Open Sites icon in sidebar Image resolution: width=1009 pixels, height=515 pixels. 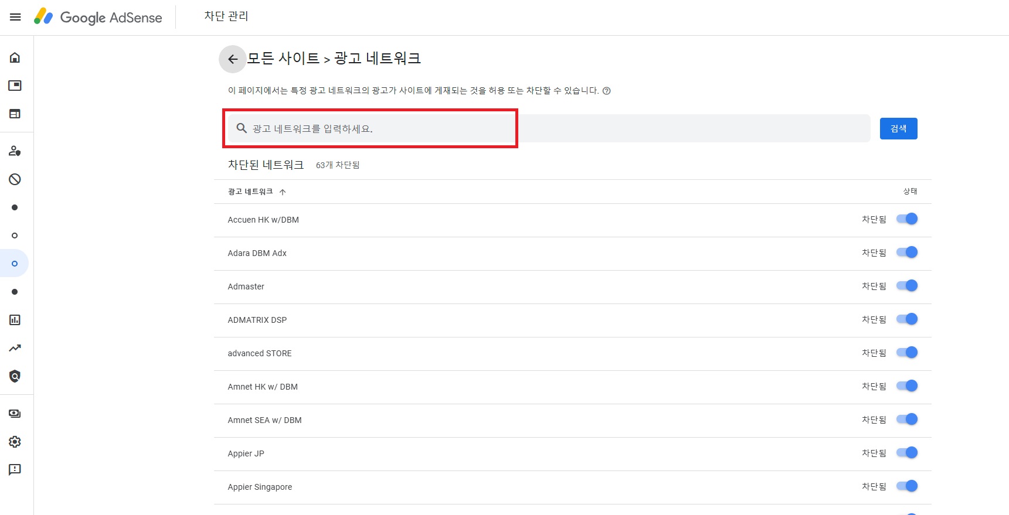(15, 114)
